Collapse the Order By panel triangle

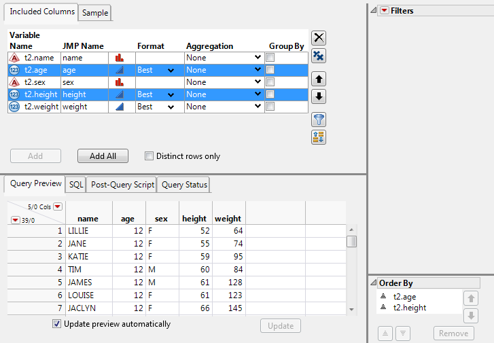(x=373, y=283)
